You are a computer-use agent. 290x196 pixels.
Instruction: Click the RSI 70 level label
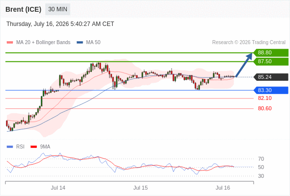click(x=261, y=159)
